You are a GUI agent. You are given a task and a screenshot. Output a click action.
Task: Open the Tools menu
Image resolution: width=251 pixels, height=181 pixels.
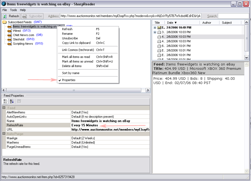[13, 10]
